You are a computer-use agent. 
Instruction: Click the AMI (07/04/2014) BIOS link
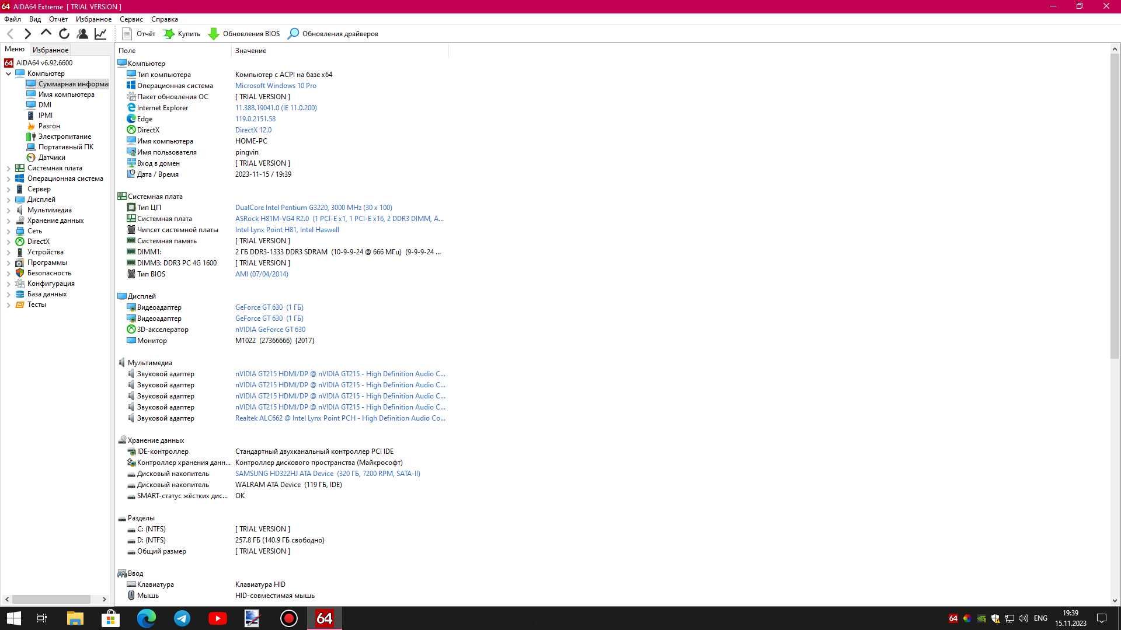click(x=262, y=274)
